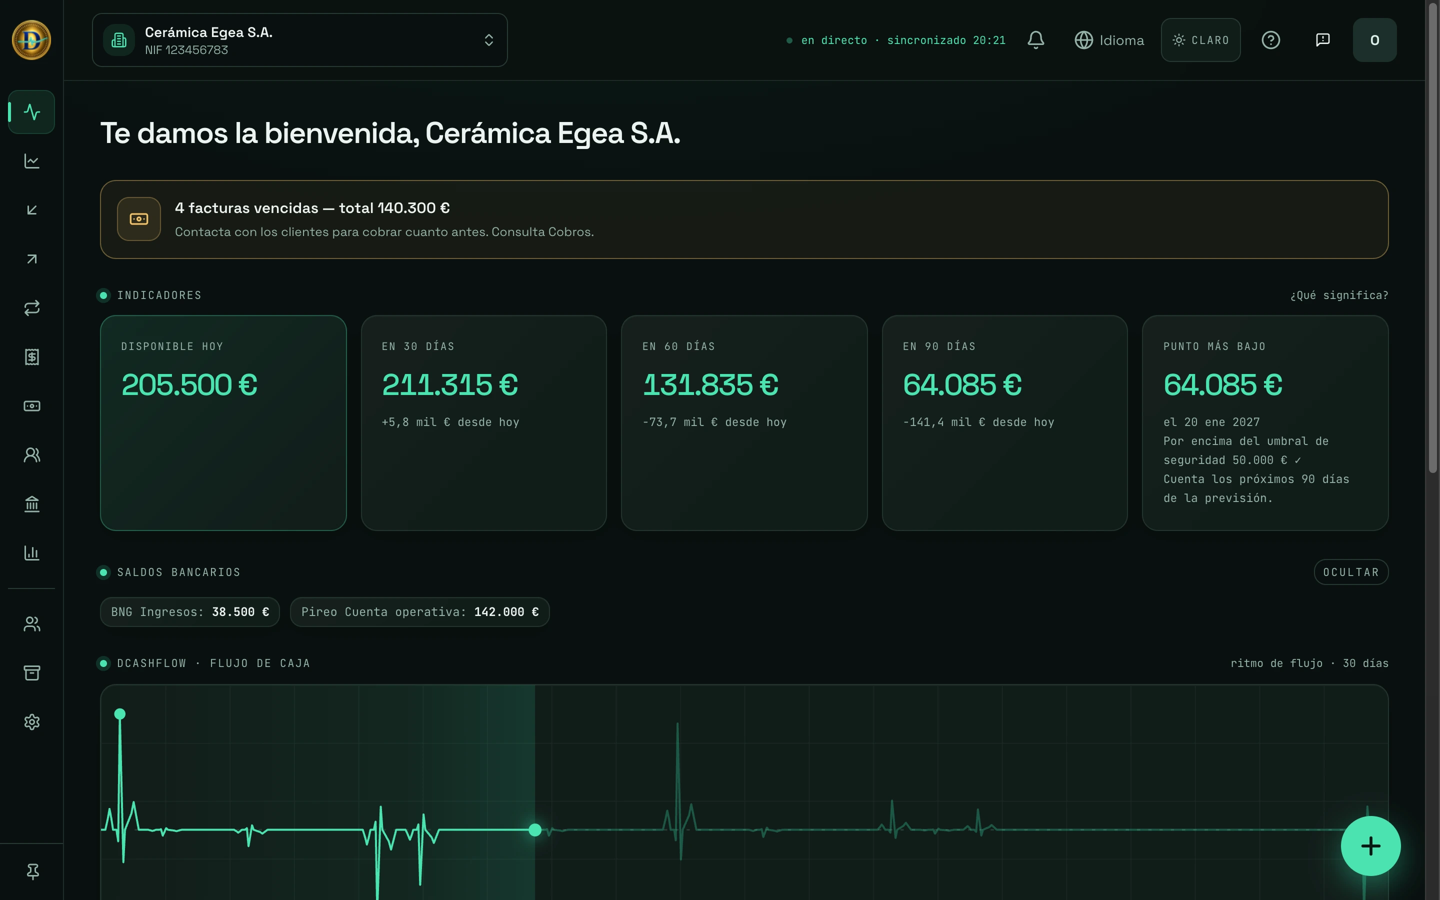Screen dimensions: 1440x900
Task: Open the user avatar menu labeled O
Action: pos(1374,40)
